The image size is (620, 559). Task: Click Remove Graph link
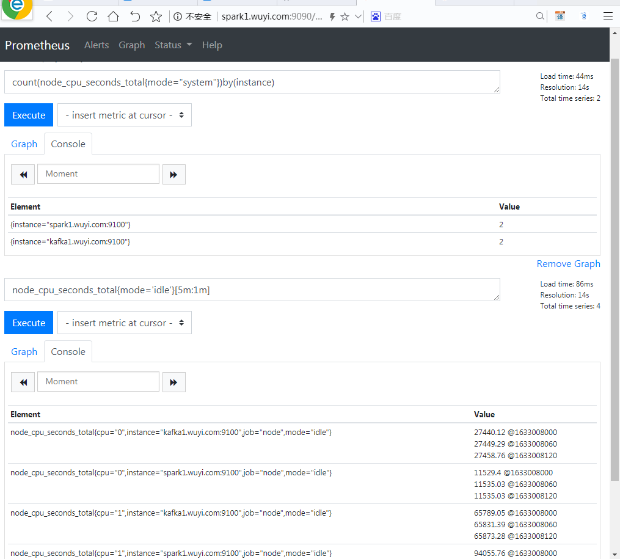pyautogui.click(x=568, y=264)
